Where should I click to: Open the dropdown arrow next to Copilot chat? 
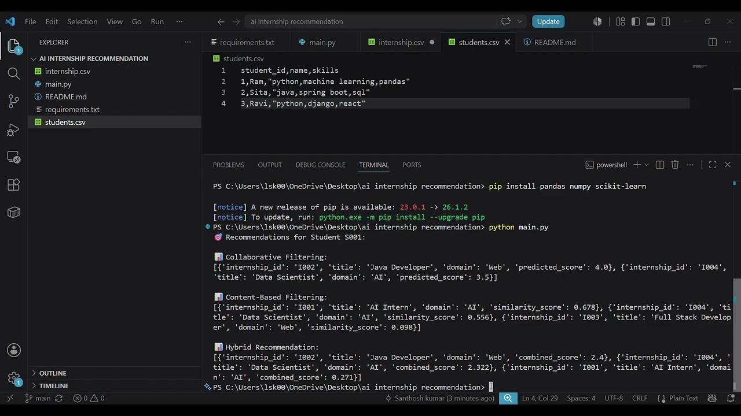[519, 21]
